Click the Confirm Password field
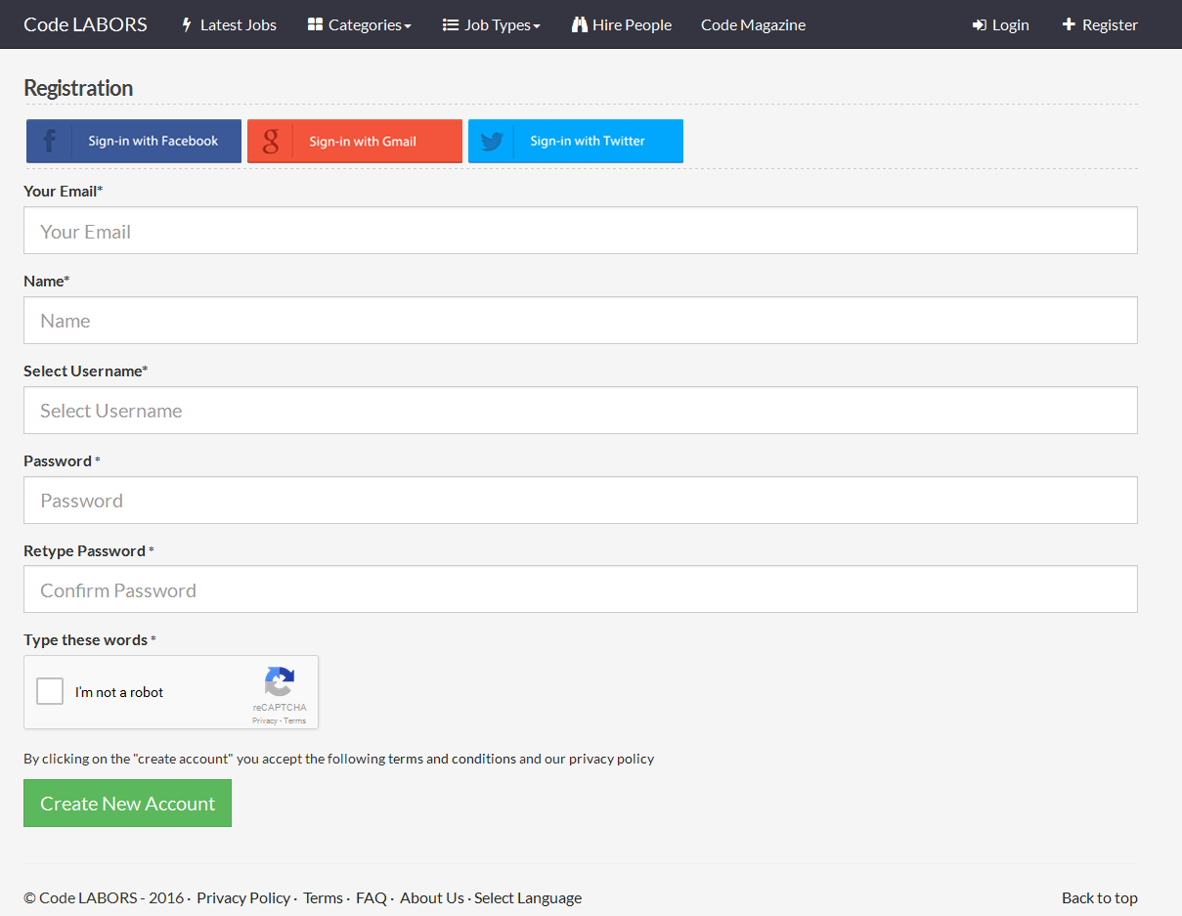 click(580, 589)
